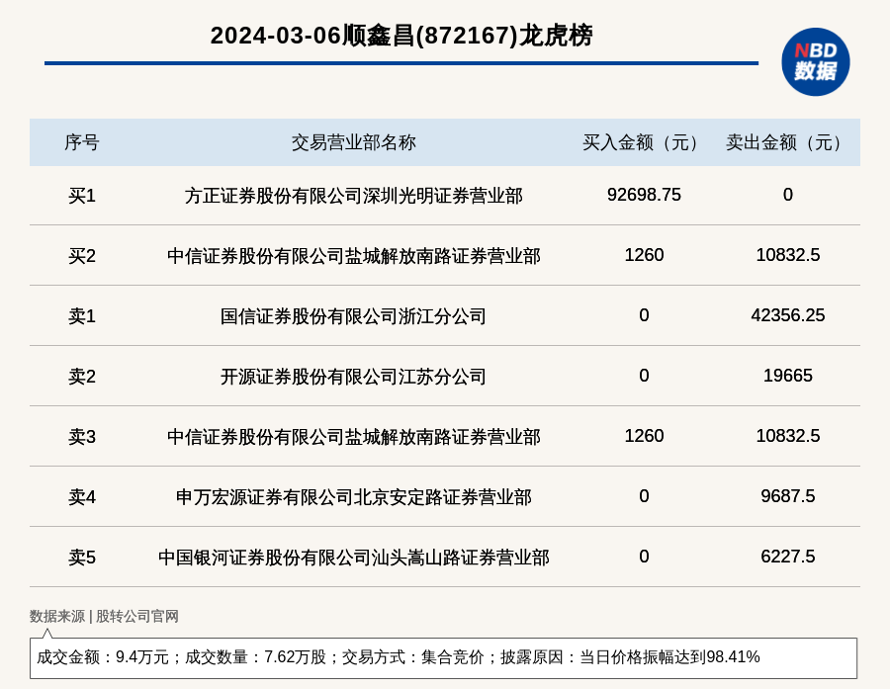The image size is (890, 689).
Task: Select 成交数量：7.62万股 in summary box
Action: pyautogui.click(x=256, y=657)
